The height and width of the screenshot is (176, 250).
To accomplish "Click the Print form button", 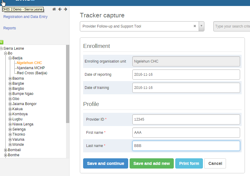I will tap(189, 163).
